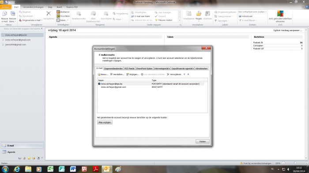Select the irene.verheyen@tpa.be POP/SMTP account row
This screenshot has width=309, height=173.
click(151, 84)
